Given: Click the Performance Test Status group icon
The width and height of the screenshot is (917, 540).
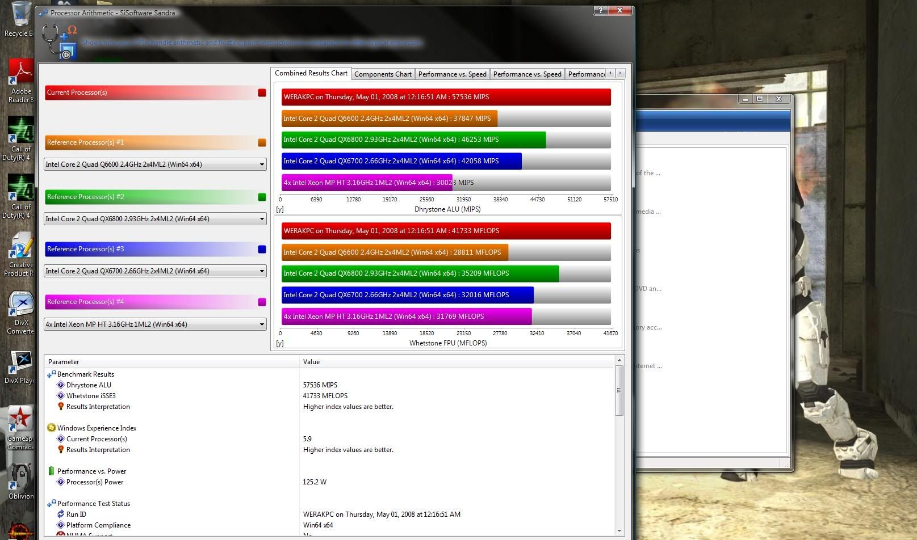Looking at the screenshot, I should click(x=52, y=504).
